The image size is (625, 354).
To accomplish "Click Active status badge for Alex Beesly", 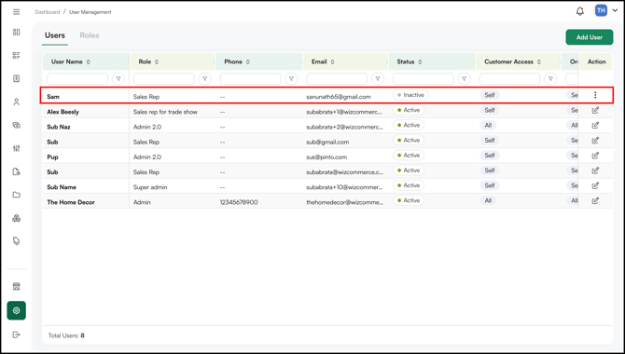I will [409, 110].
